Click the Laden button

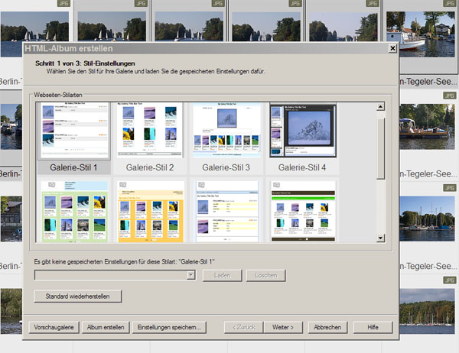click(x=221, y=275)
